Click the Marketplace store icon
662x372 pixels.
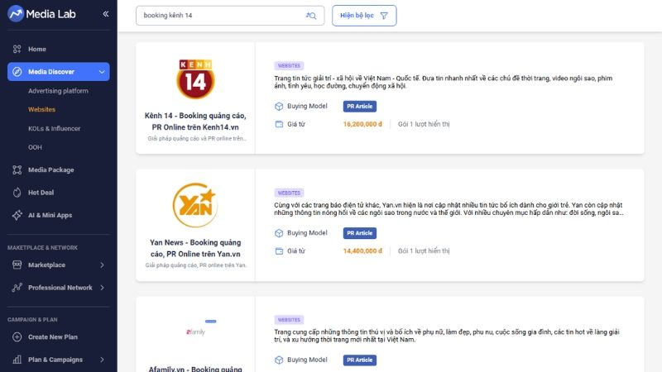pyautogui.click(x=17, y=265)
